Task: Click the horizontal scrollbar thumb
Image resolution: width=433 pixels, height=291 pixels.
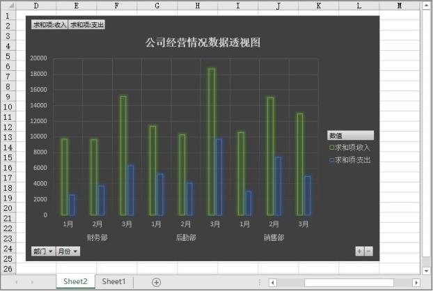Action: [x=349, y=283]
